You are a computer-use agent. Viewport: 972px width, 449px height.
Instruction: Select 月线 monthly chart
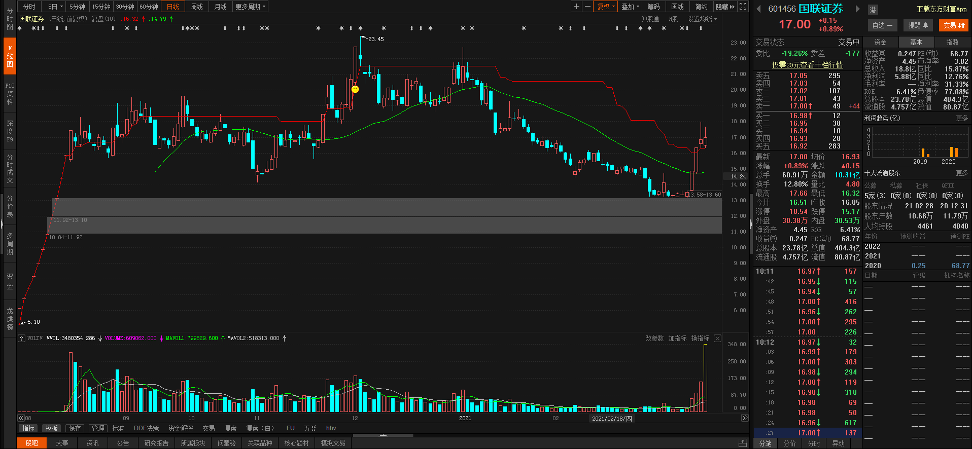click(x=220, y=7)
